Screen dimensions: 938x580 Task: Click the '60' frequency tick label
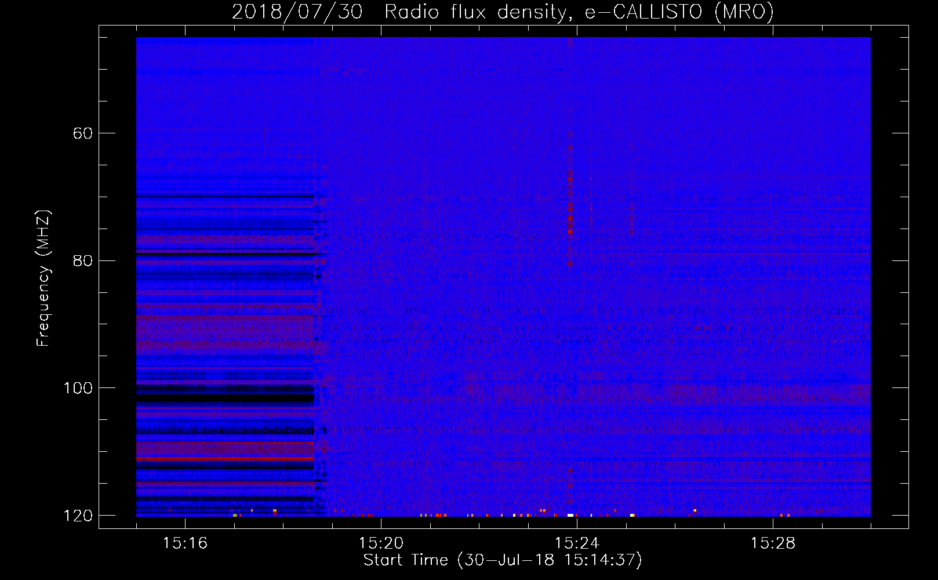[82, 133]
